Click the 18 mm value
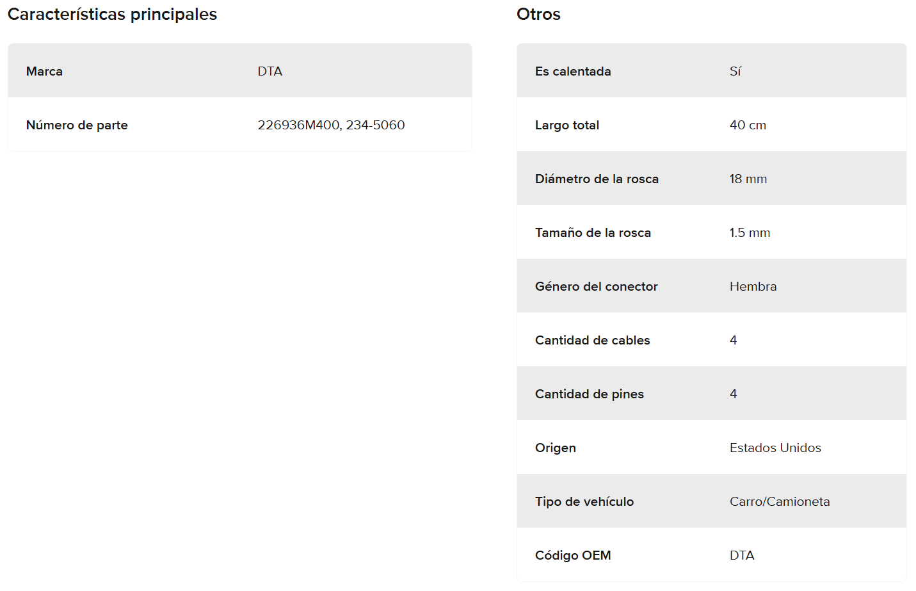The height and width of the screenshot is (591, 916). (748, 179)
